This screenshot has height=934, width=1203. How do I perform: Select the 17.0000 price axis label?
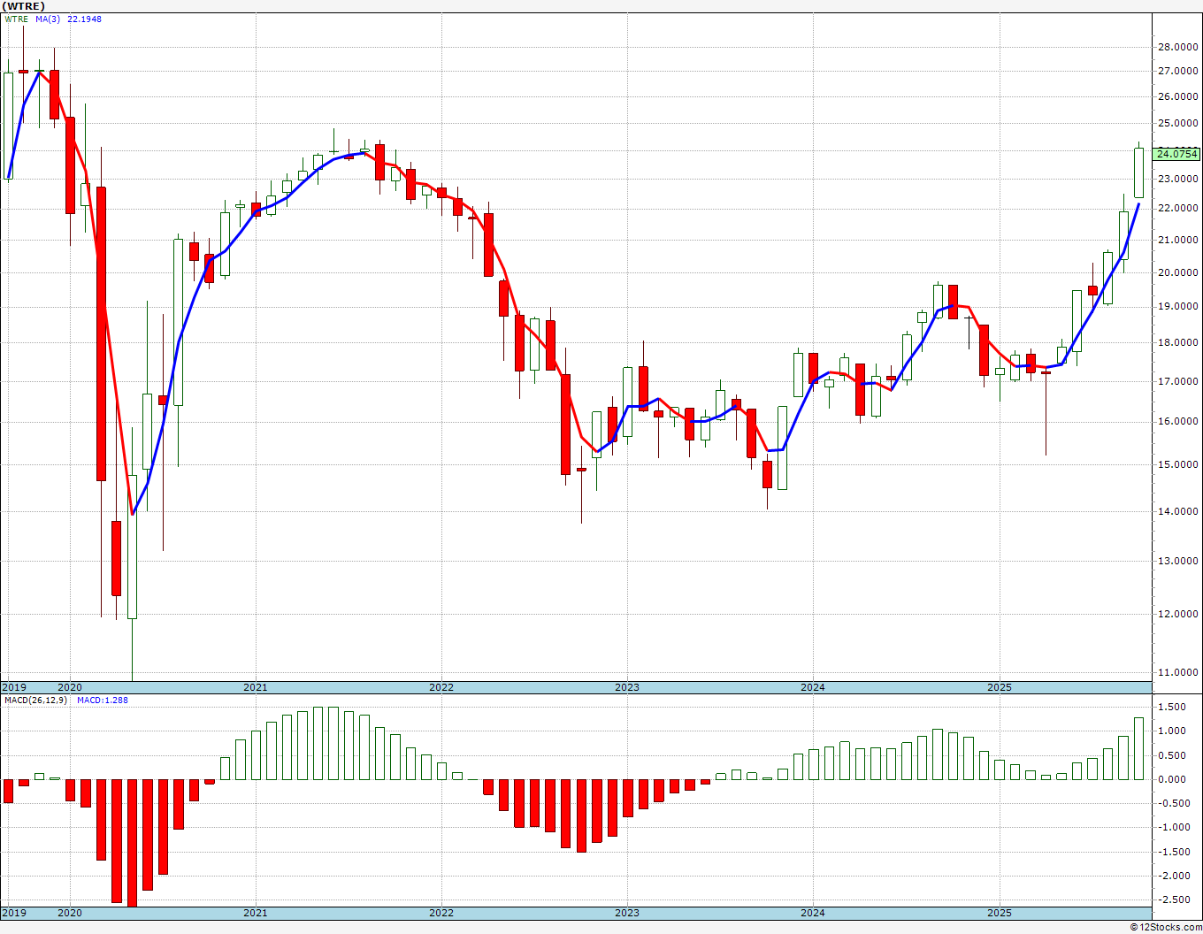(x=1177, y=381)
